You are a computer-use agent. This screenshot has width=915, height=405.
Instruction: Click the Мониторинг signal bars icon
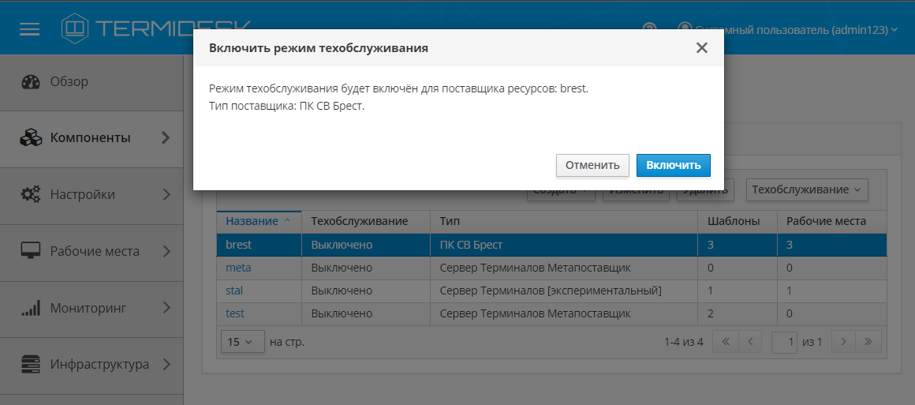coord(31,308)
